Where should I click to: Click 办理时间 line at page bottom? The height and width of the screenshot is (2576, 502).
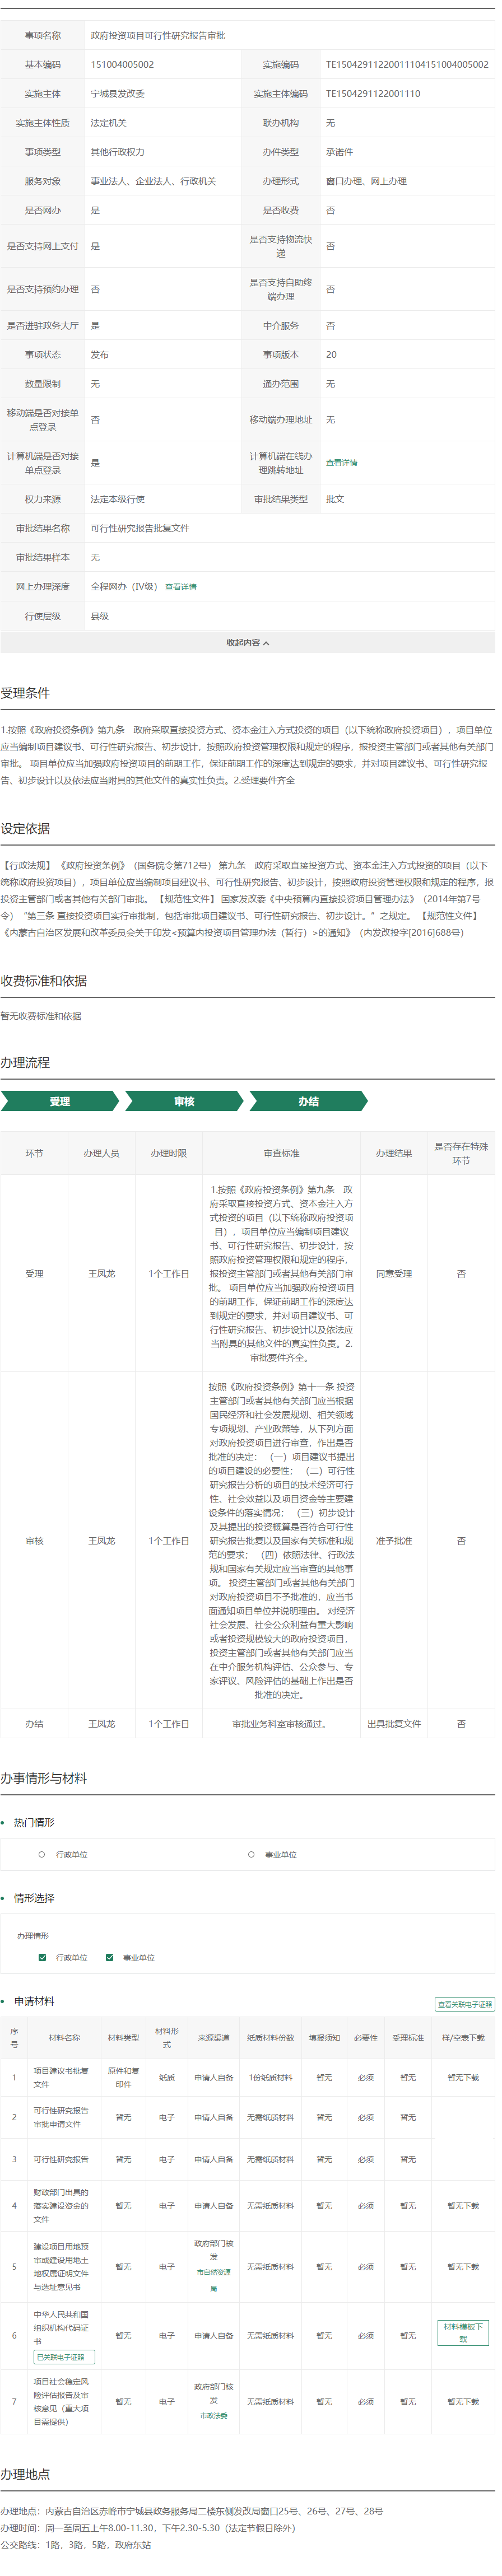click(148, 2528)
